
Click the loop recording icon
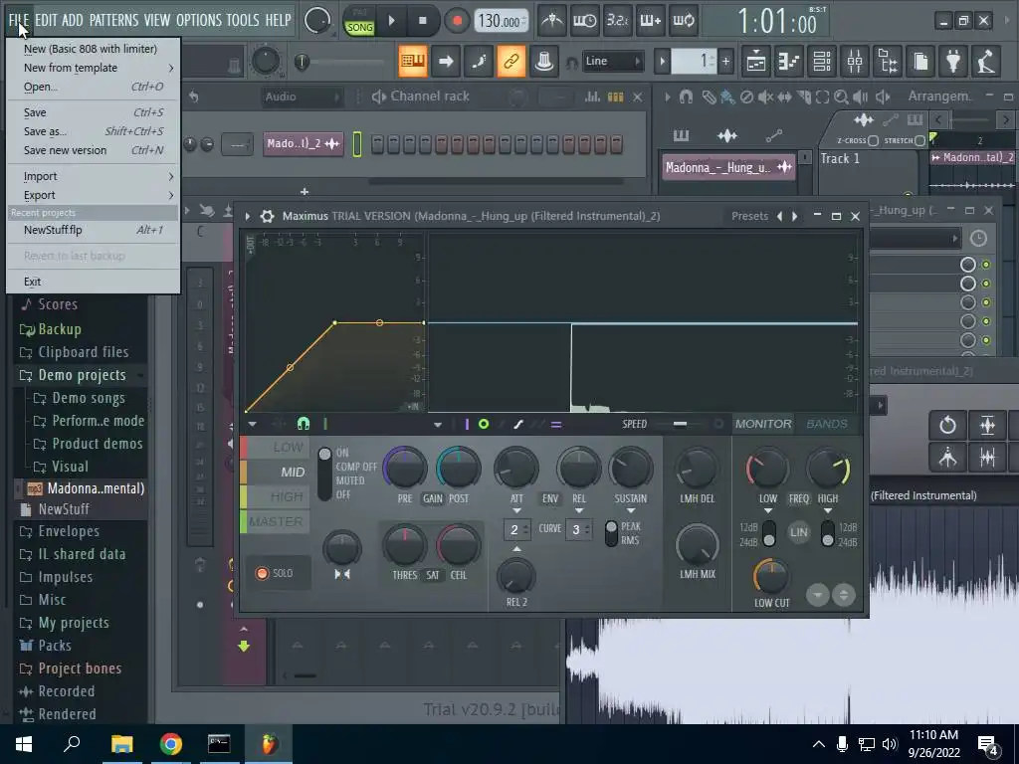tap(683, 21)
